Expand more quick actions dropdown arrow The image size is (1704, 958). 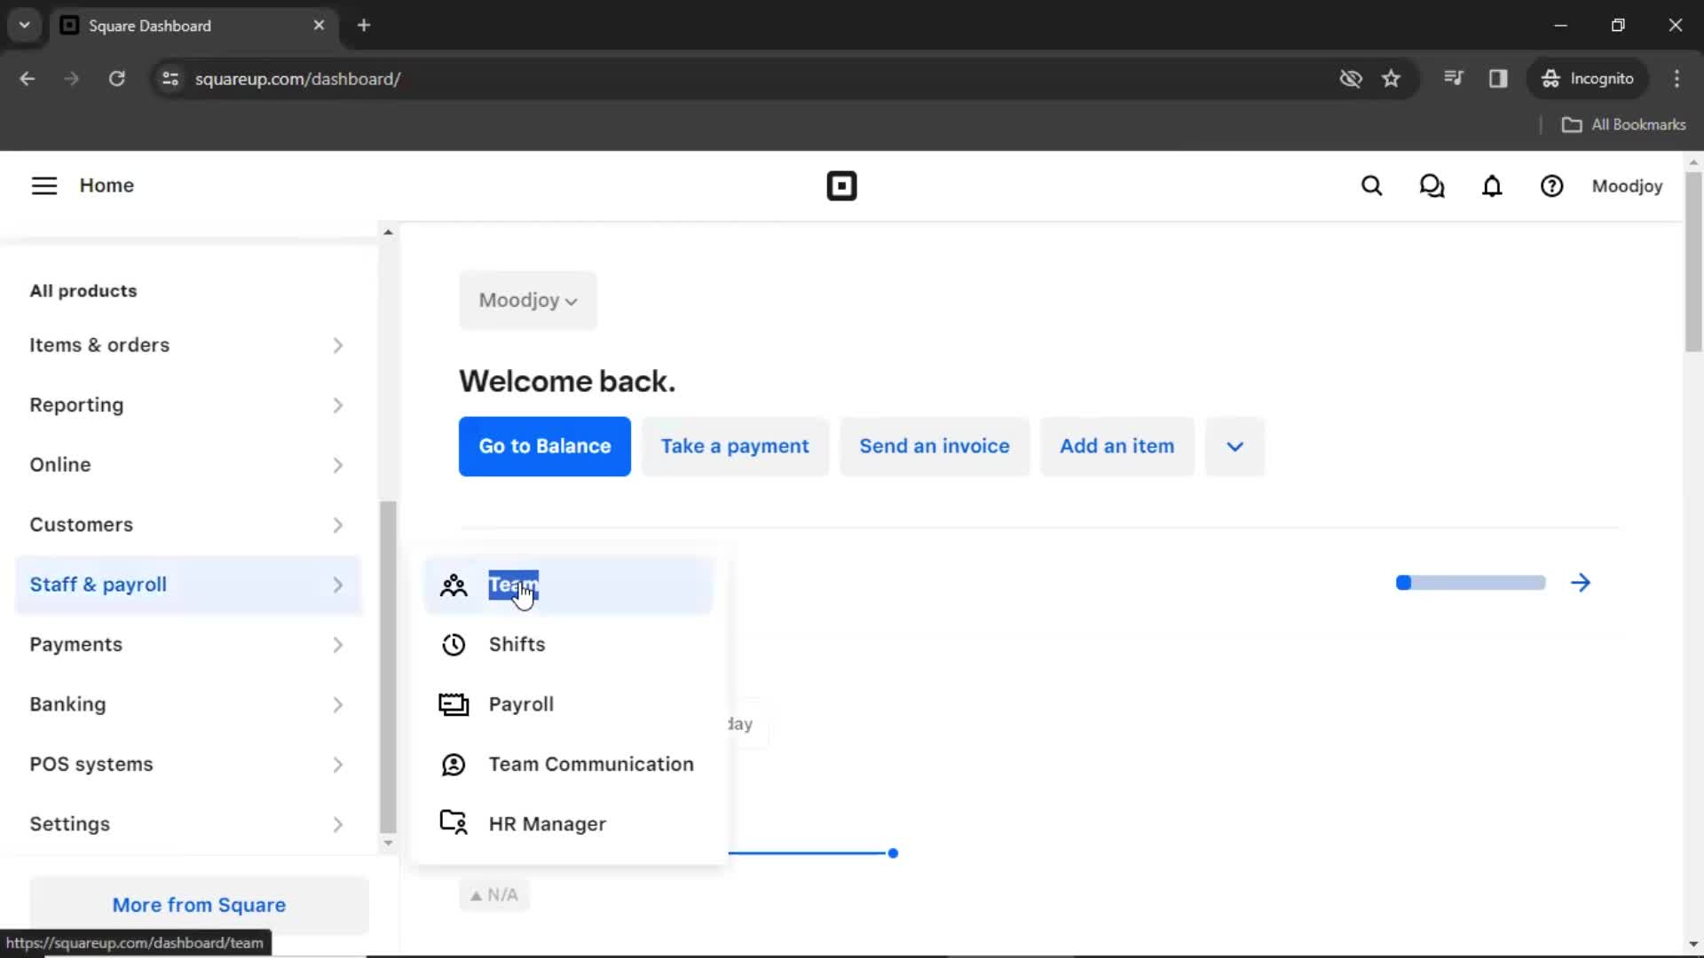(x=1235, y=446)
